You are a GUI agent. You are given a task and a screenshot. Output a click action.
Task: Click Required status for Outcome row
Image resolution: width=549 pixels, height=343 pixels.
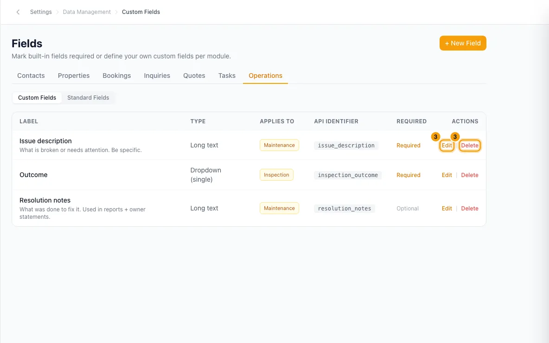pyautogui.click(x=408, y=175)
